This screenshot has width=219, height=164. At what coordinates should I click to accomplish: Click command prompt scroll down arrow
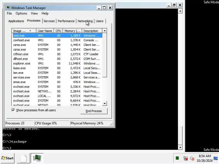[180, 147]
